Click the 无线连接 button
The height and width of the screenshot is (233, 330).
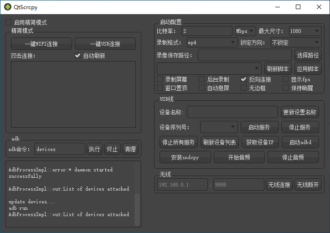point(279,185)
